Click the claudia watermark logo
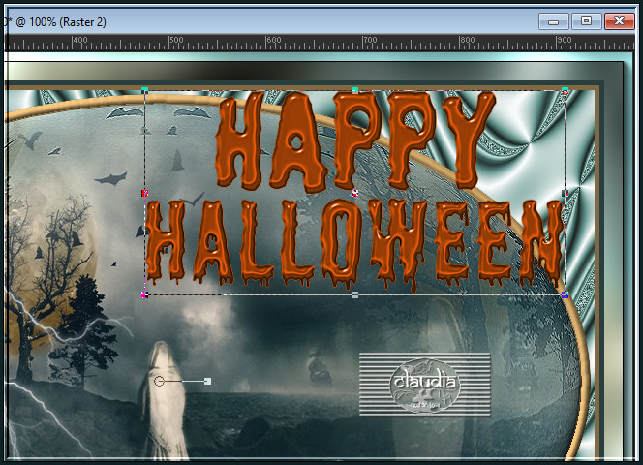The image size is (643, 465). (425, 385)
